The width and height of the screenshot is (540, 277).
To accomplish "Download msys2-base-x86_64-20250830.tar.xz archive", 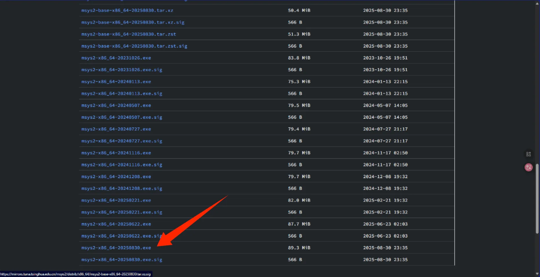I will pyautogui.click(x=127, y=10).
